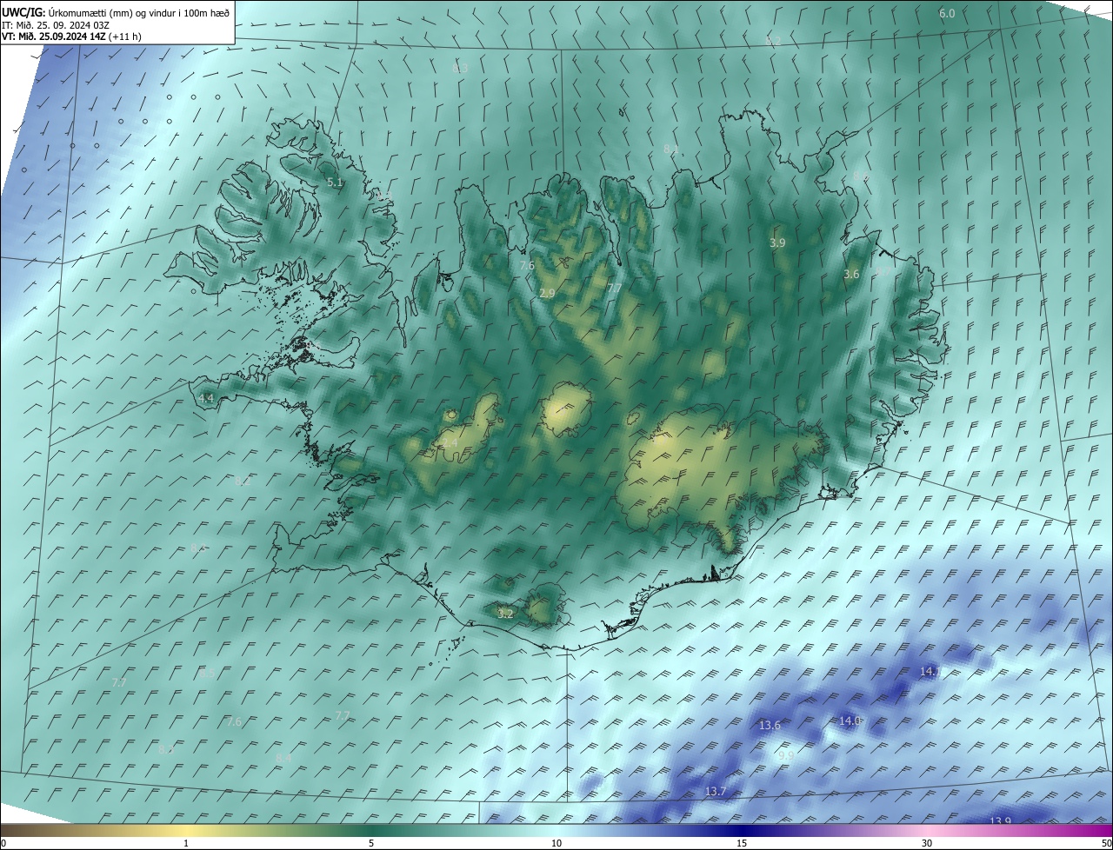Click the colour scale tick label 10
1113x850 pixels.
(556, 843)
